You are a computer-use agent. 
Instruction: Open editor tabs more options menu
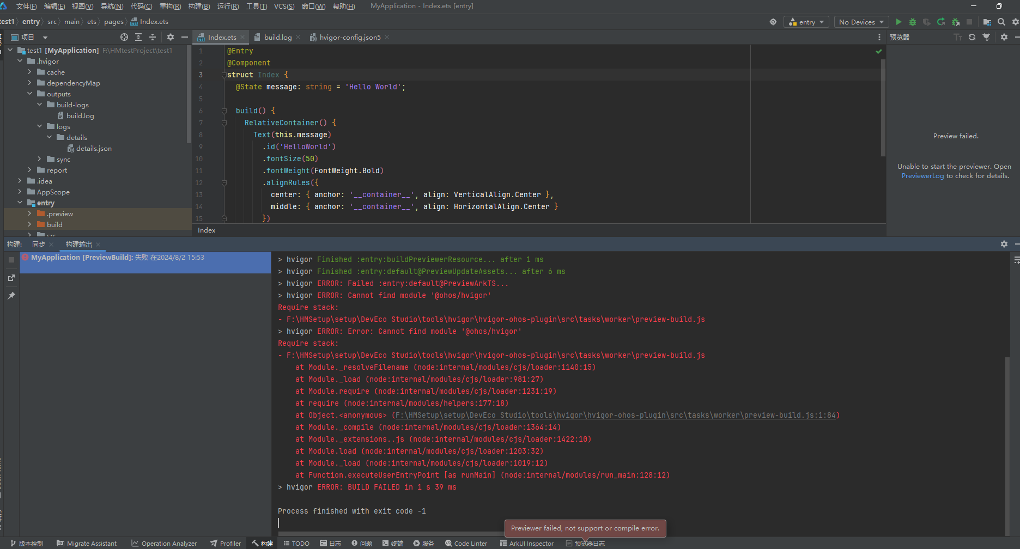pos(879,37)
